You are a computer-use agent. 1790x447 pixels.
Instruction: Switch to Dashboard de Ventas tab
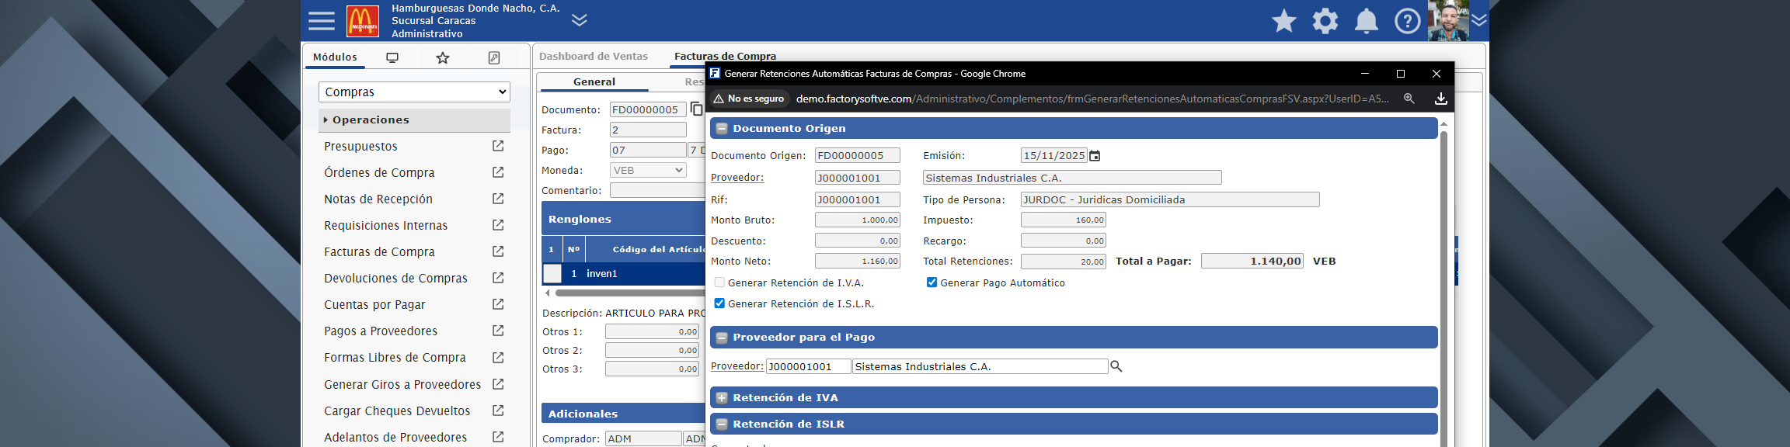pyautogui.click(x=593, y=56)
